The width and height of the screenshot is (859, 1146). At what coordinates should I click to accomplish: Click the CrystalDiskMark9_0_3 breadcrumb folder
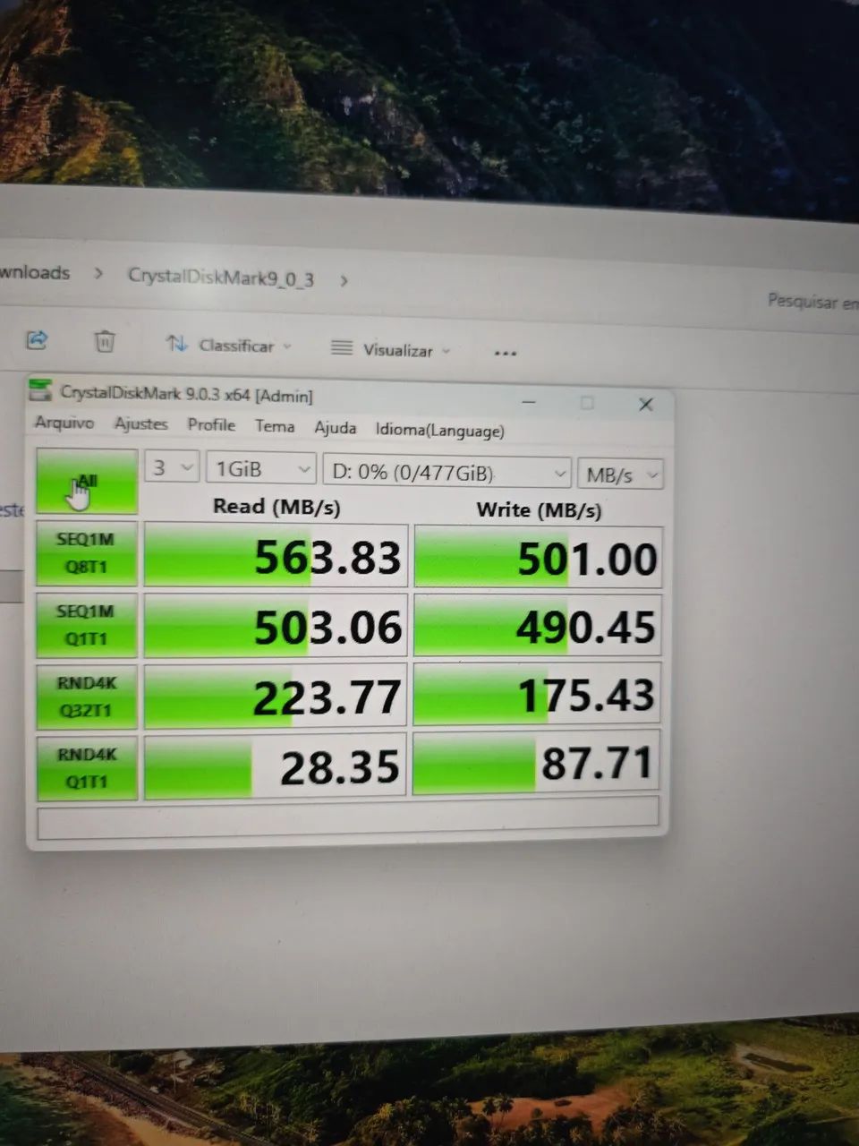(x=221, y=277)
